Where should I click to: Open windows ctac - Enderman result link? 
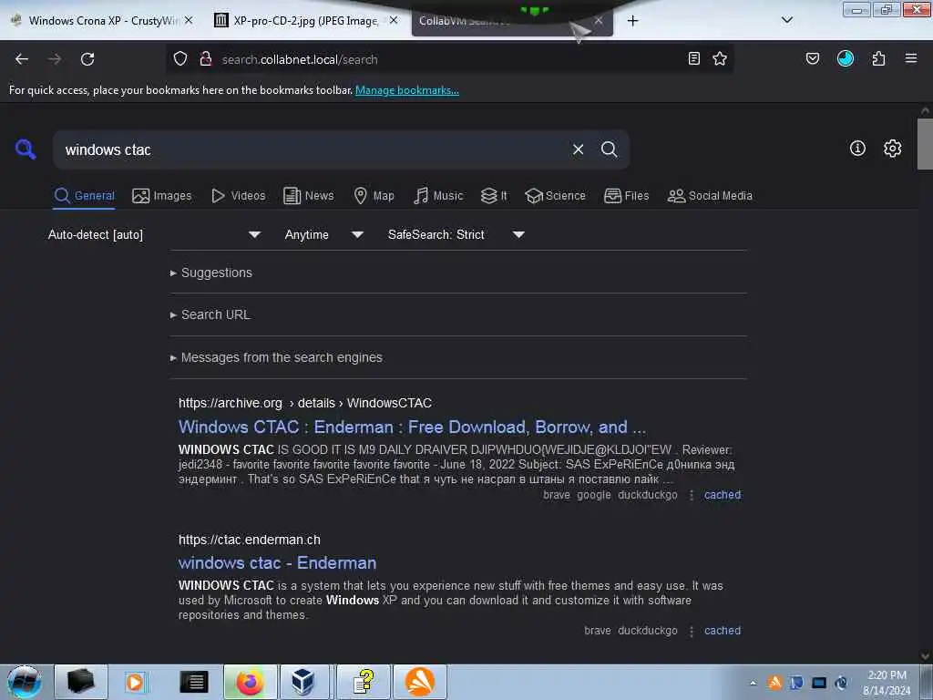[277, 562]
